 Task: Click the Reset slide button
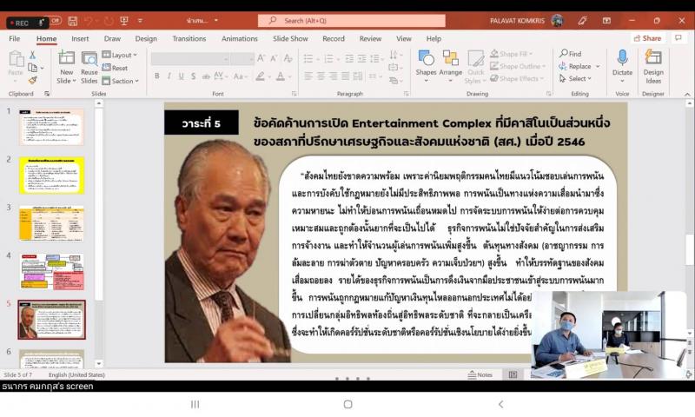point(115,68)
